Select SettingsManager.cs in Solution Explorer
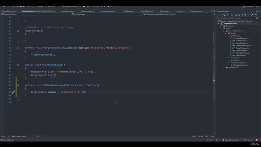261x147 pixels. (x=243, y=53)
